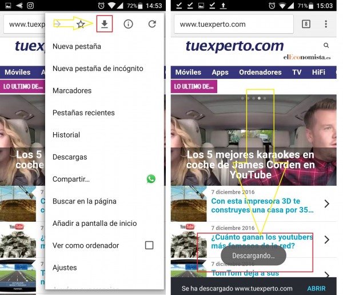The image size is (343, 295).
Task: Share via the WhatsApp icon
Action: point(151,179)
